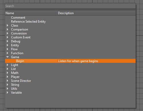This screenshot has width=143, height=111.
Task: Expand the Conversion category arrow
Action: tap(7, 33)
